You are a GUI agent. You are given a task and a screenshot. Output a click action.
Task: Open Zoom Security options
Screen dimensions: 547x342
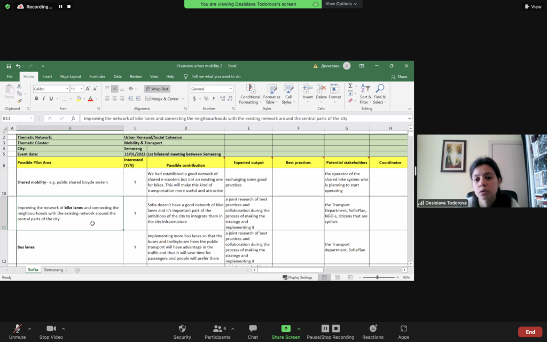[182, 332]
